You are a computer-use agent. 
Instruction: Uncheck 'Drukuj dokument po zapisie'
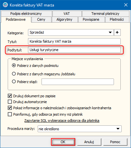[x=10, y=96]
